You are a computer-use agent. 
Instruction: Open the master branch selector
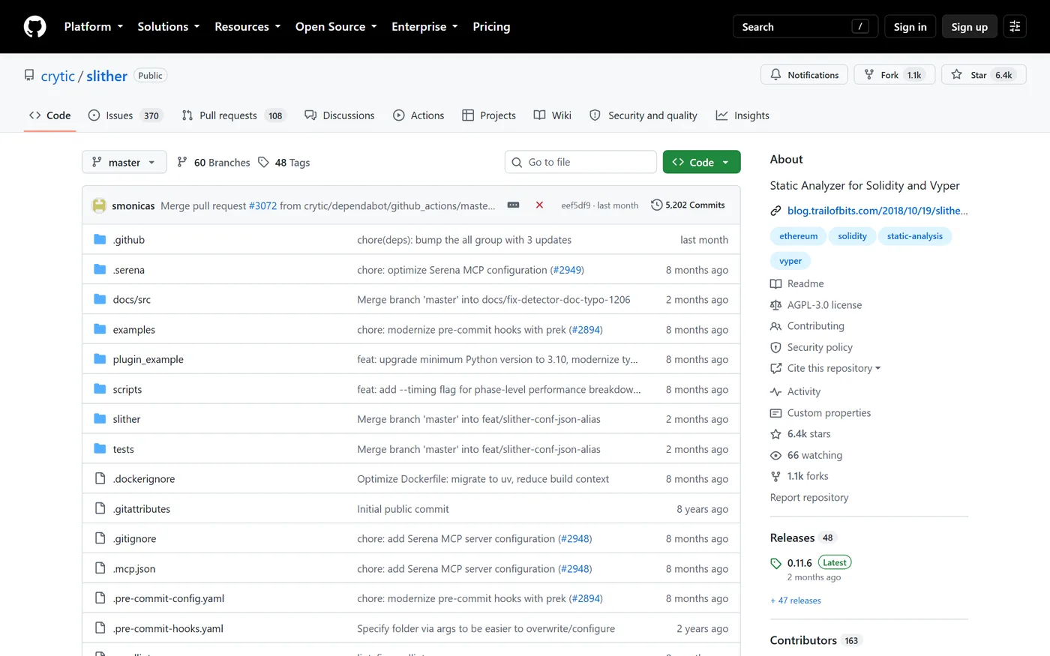pos(124,162)
